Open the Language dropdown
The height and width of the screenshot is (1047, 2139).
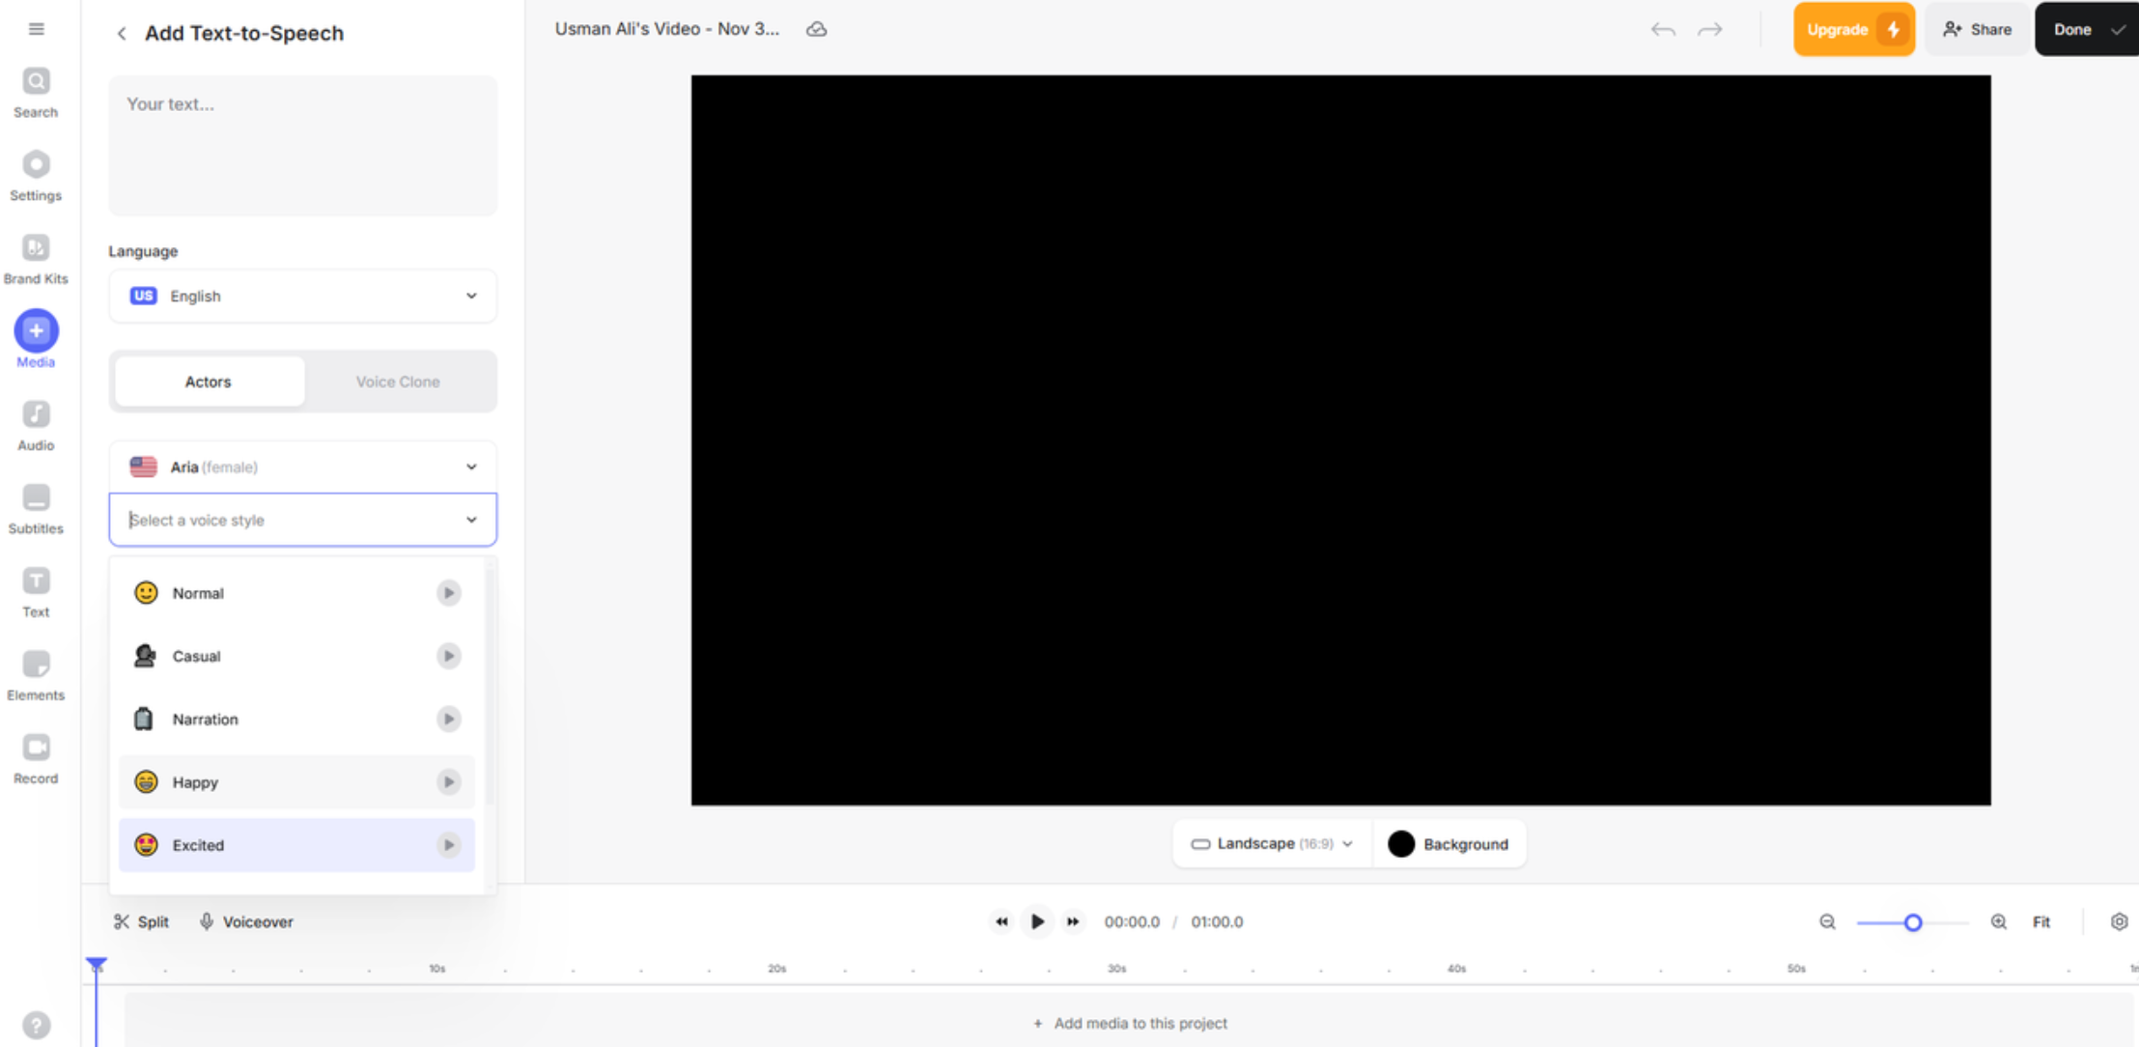click(x=302, y=296)
